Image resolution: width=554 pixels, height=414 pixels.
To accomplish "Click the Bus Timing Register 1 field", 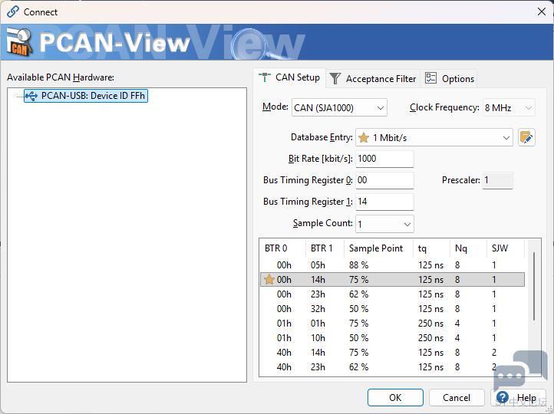I will [384, 202].
